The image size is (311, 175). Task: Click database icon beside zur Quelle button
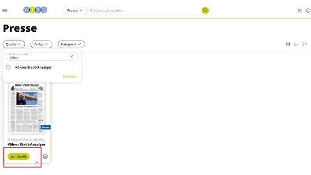click(x=45, y=156)
